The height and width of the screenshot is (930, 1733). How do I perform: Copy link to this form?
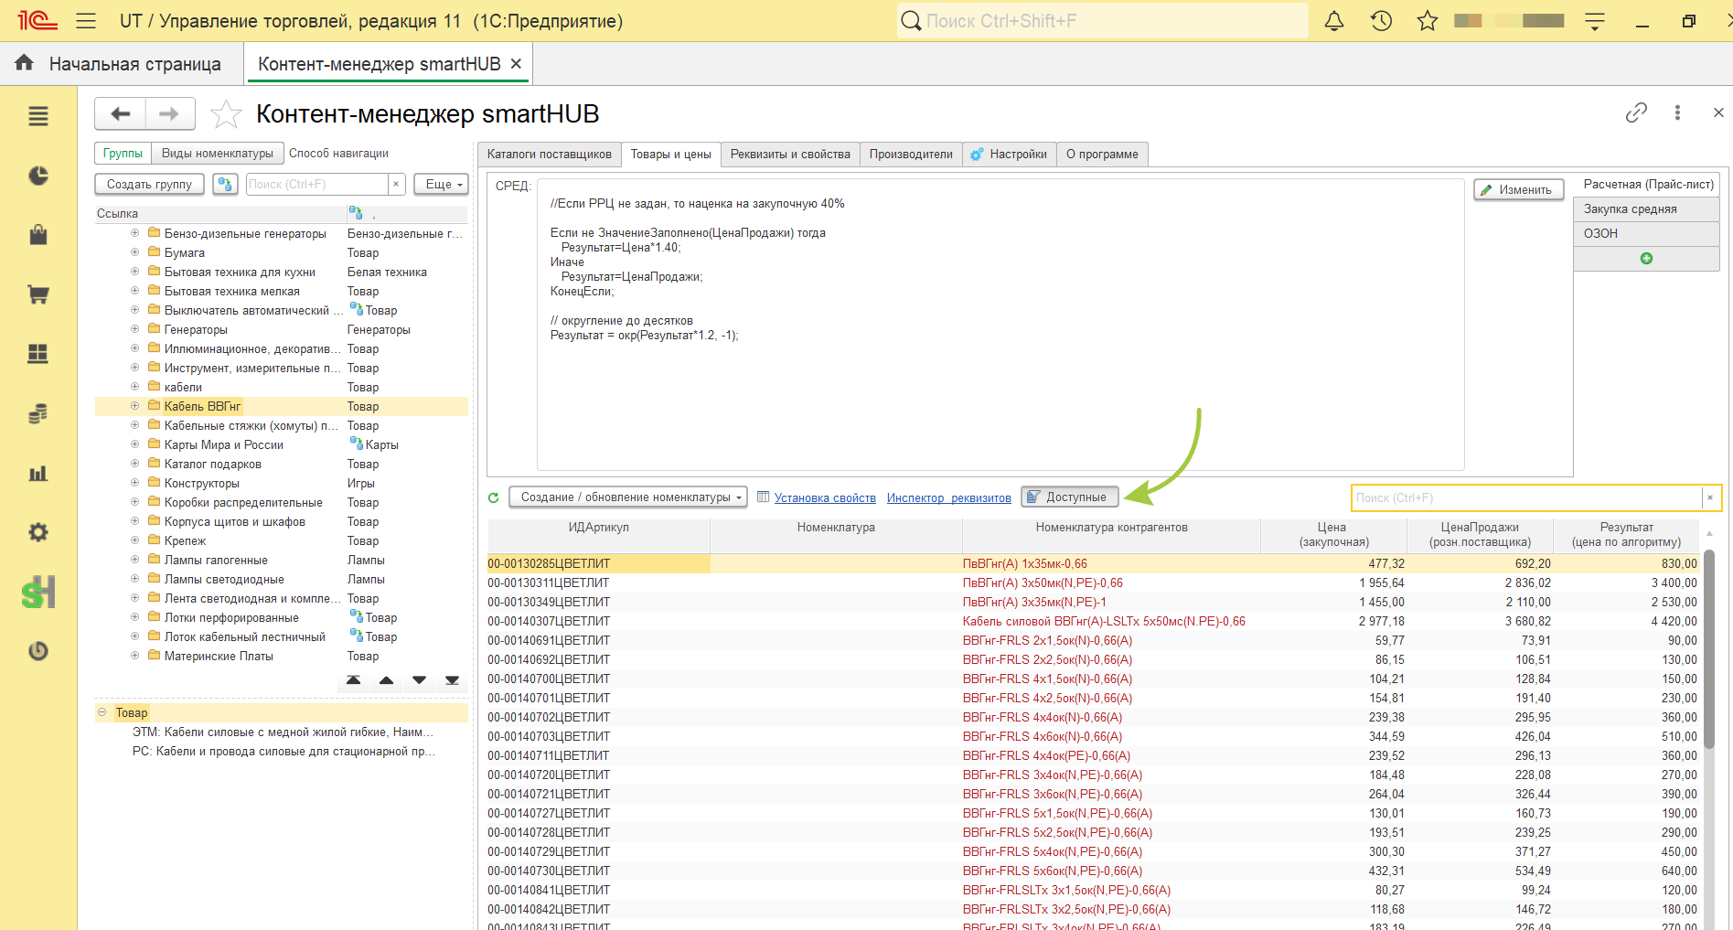[1636, 112]
